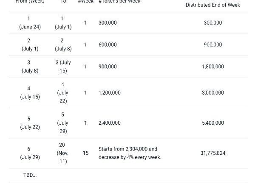Select the 5,400,000 distributed cell
This screenshot has height=187, width=255.
pyautogui.click(x=213, y=123)
